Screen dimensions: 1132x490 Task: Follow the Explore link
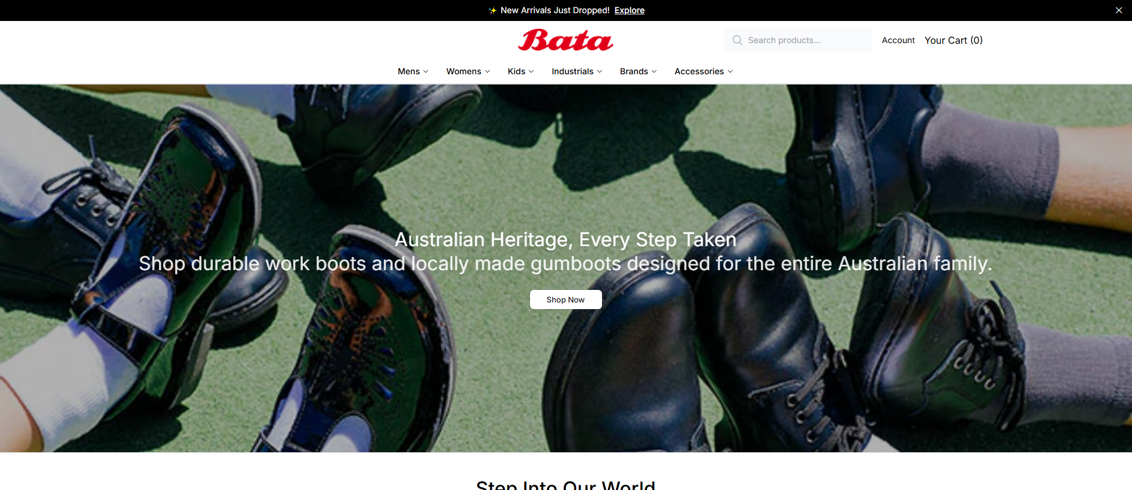[x=630, y=10]
